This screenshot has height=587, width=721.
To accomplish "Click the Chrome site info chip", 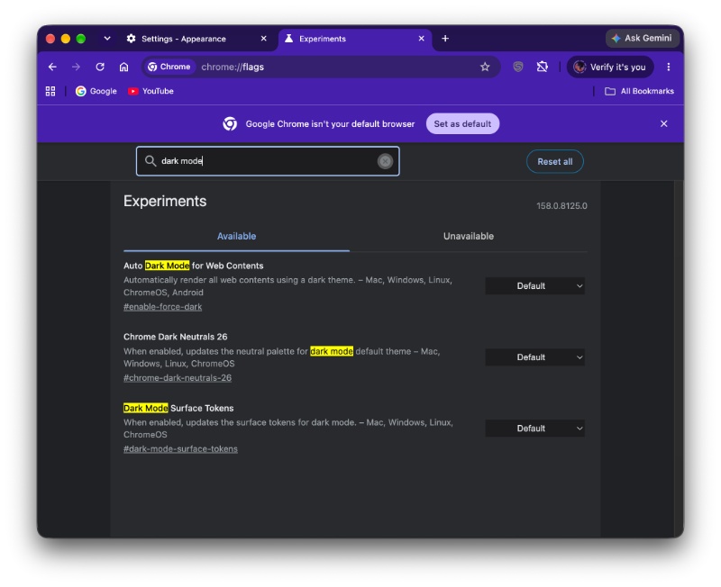I will tap(169, 67).
